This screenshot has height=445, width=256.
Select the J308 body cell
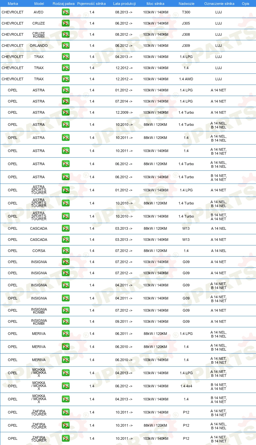click(x=186, y=34)
